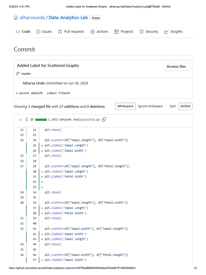Open the parent commit db826fb link
The image size is (206, 275).
tap(37, 93)
